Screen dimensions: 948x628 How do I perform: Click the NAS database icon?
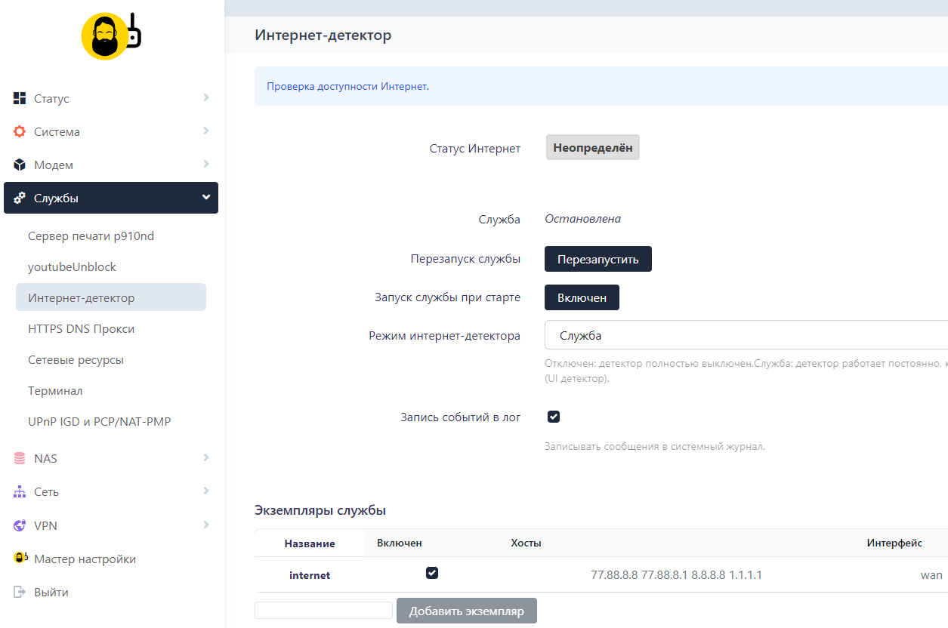(20, 458)
